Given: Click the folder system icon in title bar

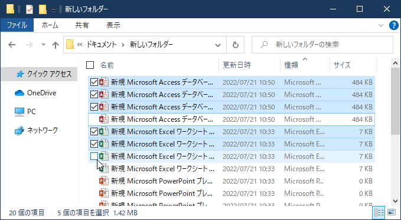Looking at the screenshot, I should 10,9.
